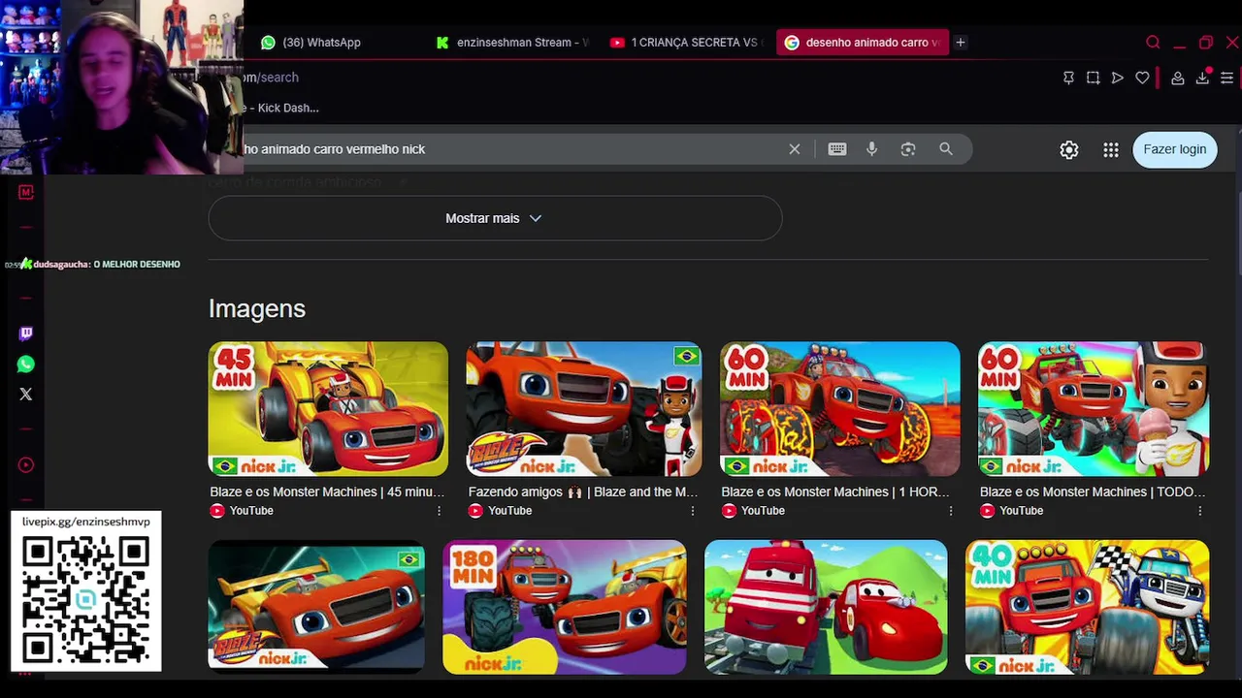This screenshot has width=1242, height=698.
Task: Open Google apps grid icon
Action: [1111, 149]
